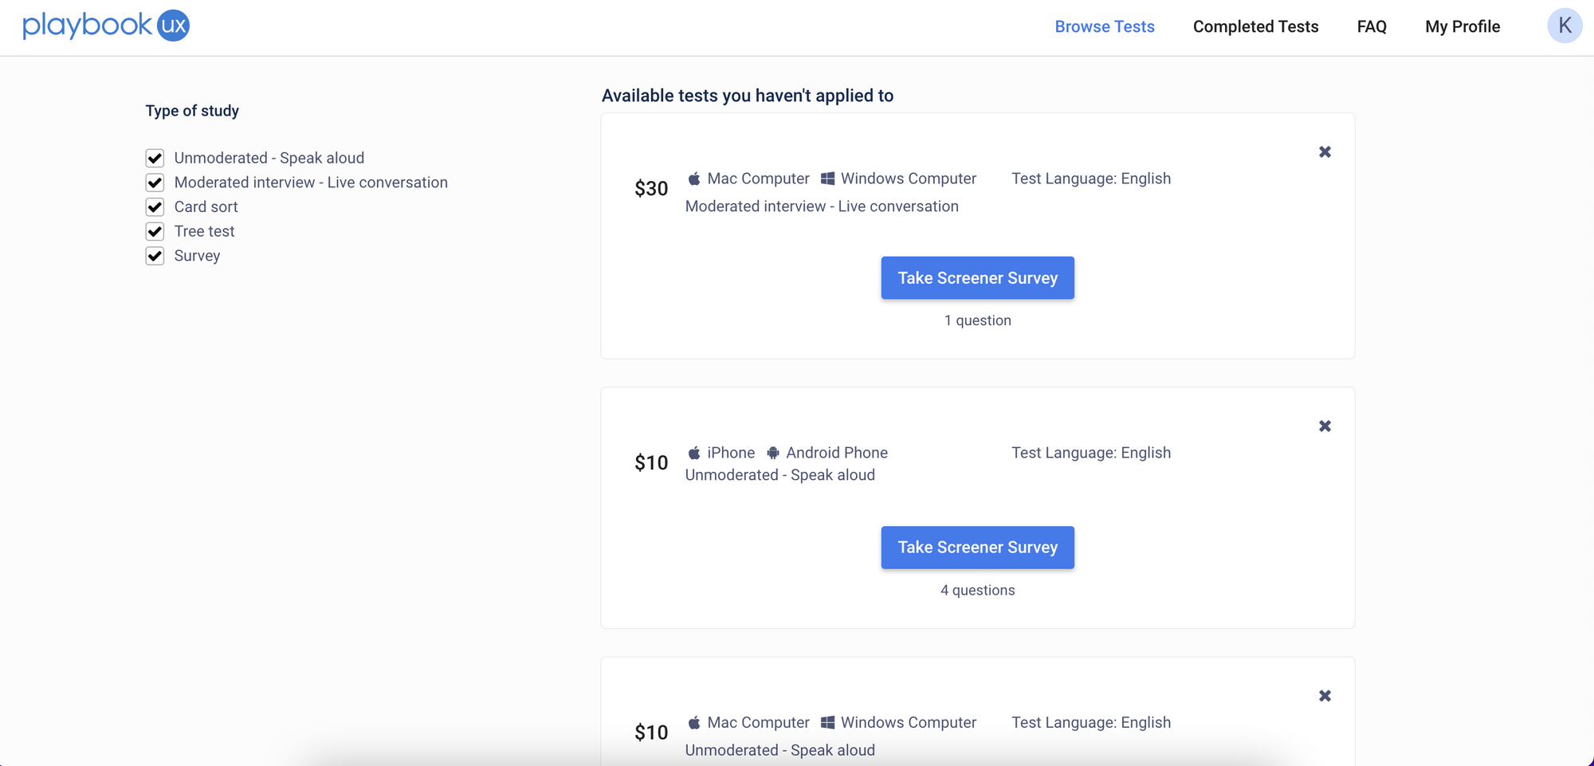
Task: Disable the Tree test filter
Action: pos(155,231)
